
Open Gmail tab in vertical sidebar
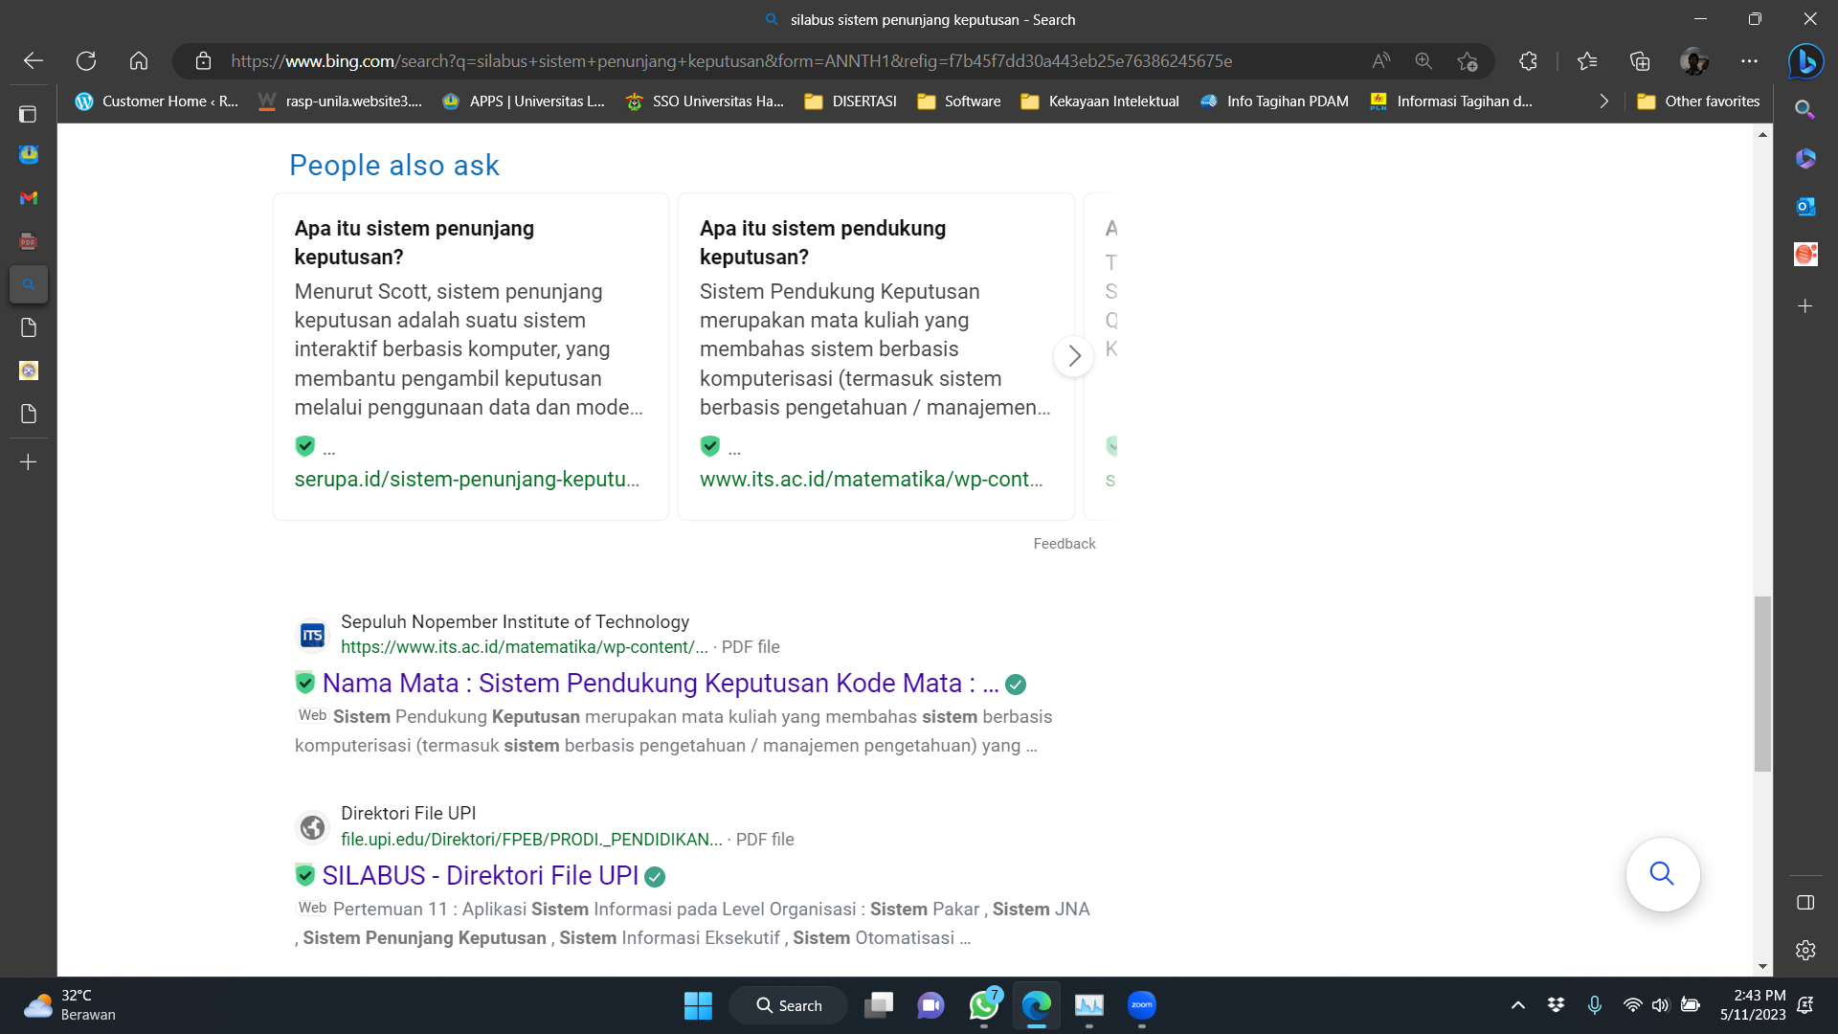[29, 198]
